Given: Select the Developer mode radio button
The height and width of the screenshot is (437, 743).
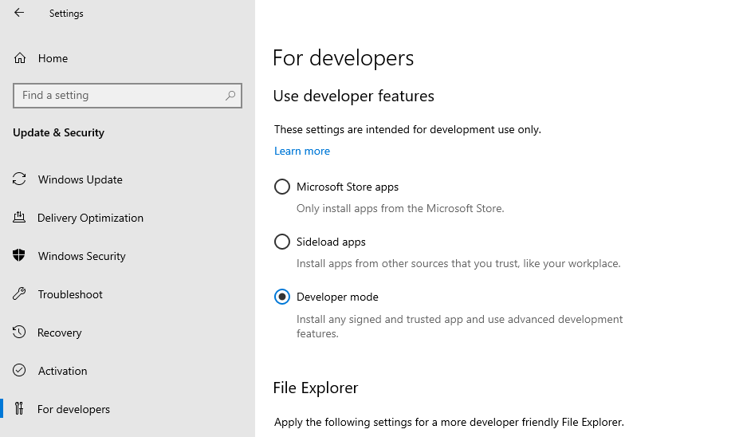Looking at the screenshot, I should tap(282, 297).
